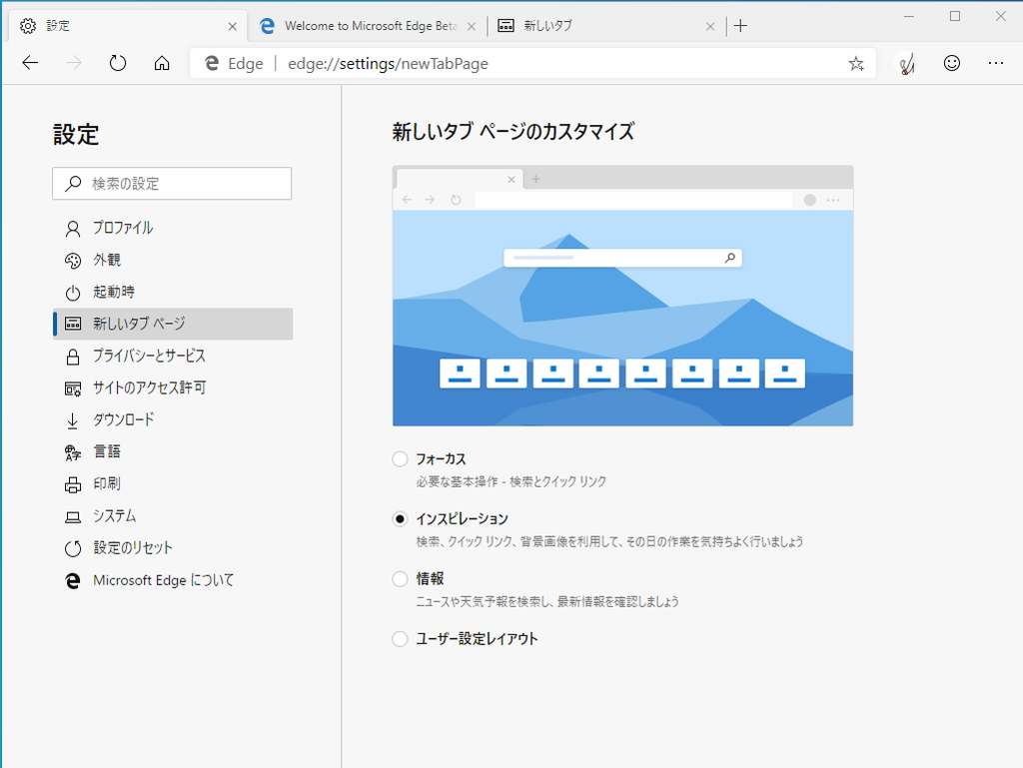Screen dimensions: 1023x768
Task: Open プライバシーとサービス settings
Action: click(x=172, y=356)
